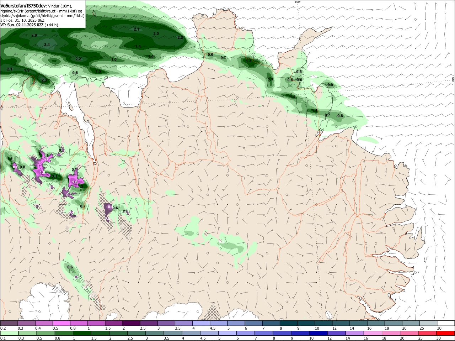This screenshot has width=455, height=341.
Task: Pick the bright pink upper legend swatch above 0.5
Action: click(61, 323)
